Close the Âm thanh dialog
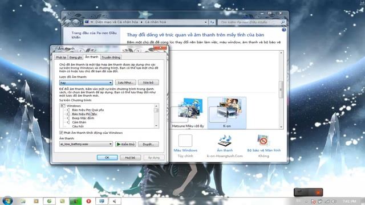Screen dimensions: 365x205 pyautogui.click(x=160, y=48)
